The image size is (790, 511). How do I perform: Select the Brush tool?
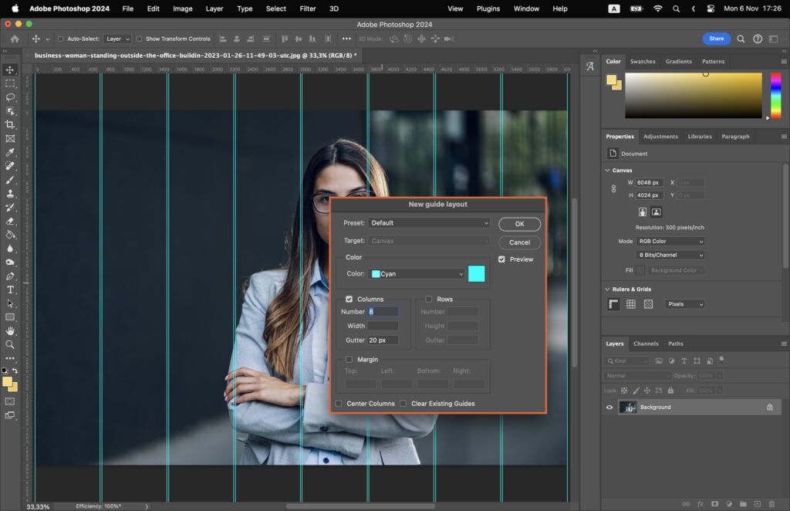(x=10, y=181)
